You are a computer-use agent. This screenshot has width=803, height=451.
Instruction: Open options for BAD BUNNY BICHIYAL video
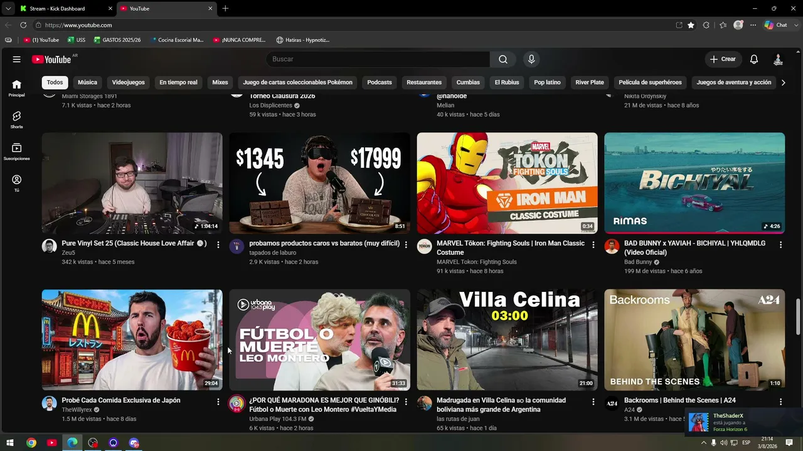[781, 245]
